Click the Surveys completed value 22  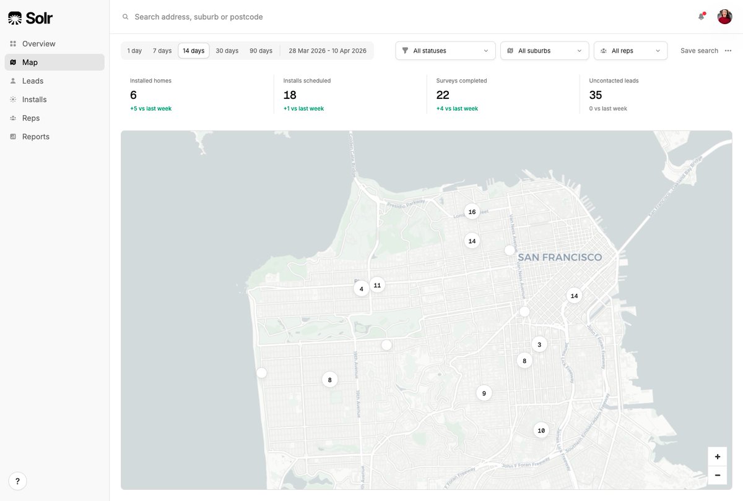(x=443, y=95)
